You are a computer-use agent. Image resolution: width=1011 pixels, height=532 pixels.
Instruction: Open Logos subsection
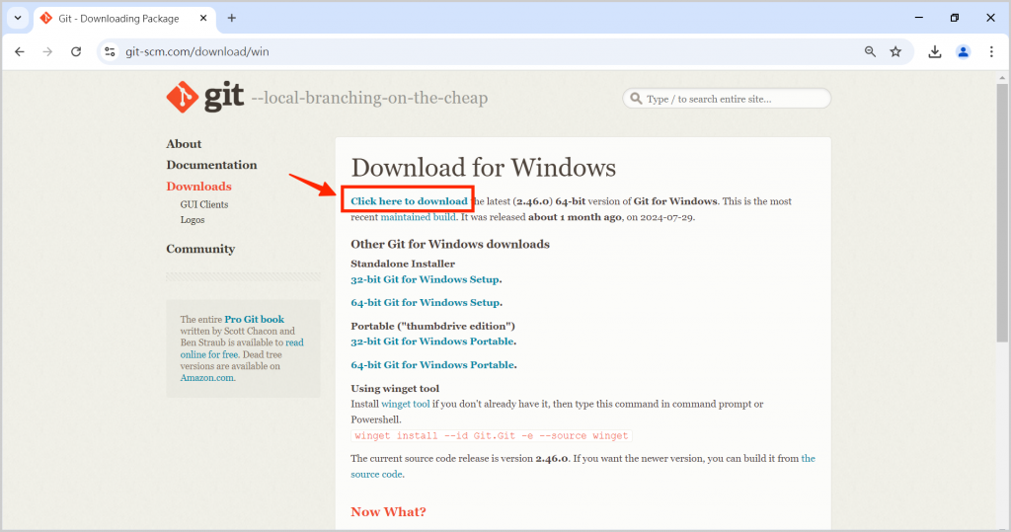click(x=193, y=220)
